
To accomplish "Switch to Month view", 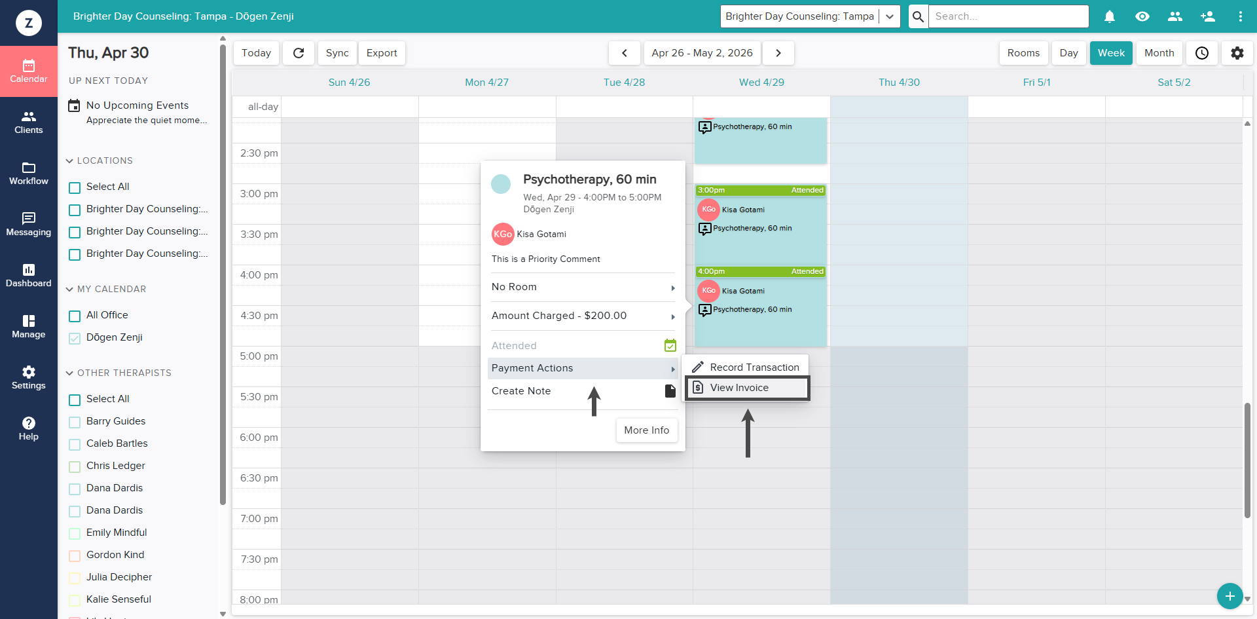I will [1159, 53].
